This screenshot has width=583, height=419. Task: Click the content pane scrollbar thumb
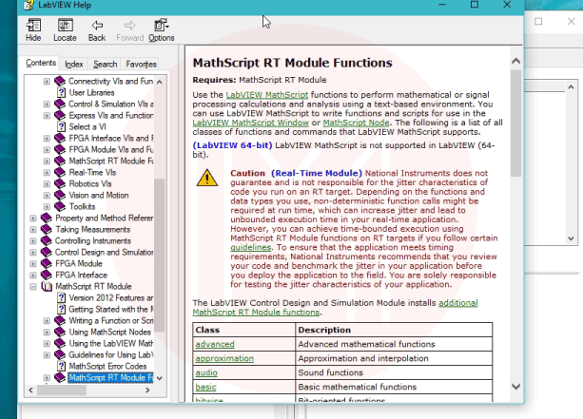tap(516, 124)
